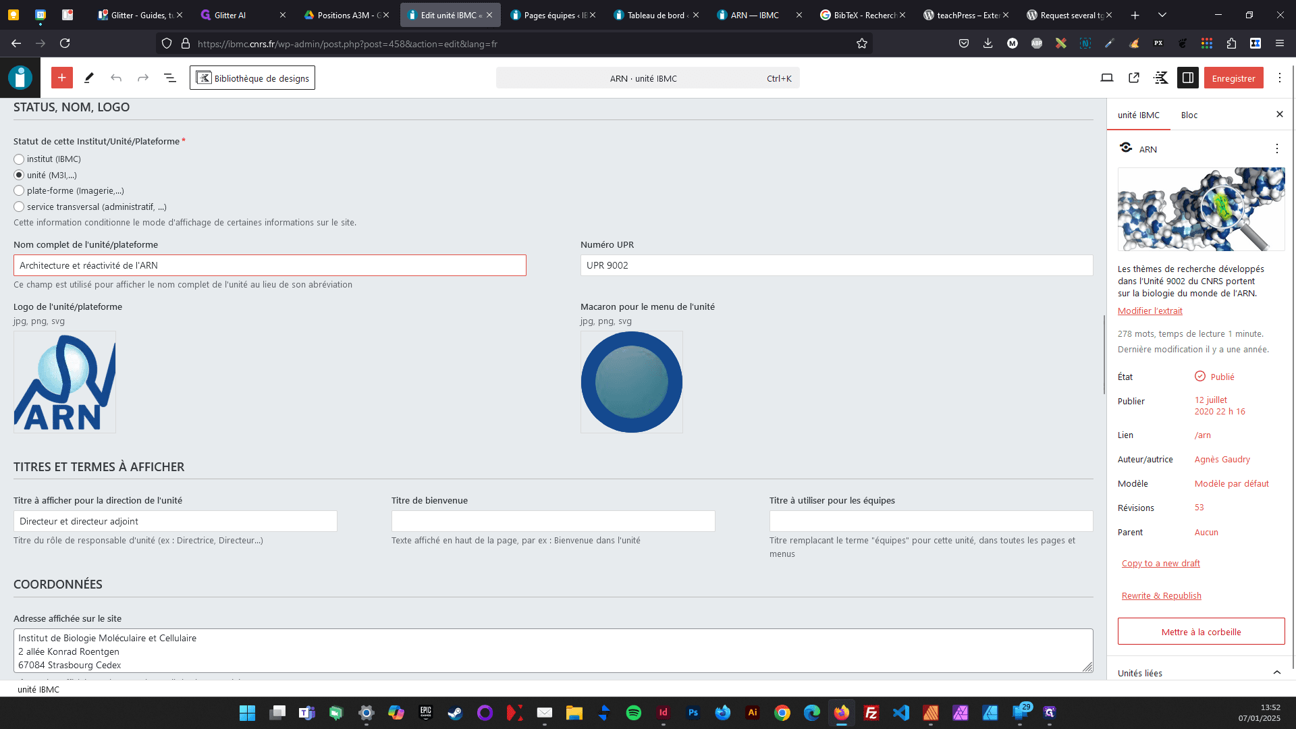Switch to the ARN — IBMC browser tab
1296x729 pixels.
coord(755,15)
